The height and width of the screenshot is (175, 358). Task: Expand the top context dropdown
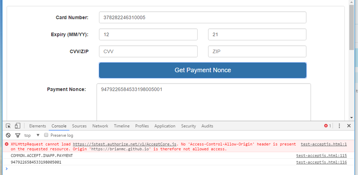tap(38, 135)
